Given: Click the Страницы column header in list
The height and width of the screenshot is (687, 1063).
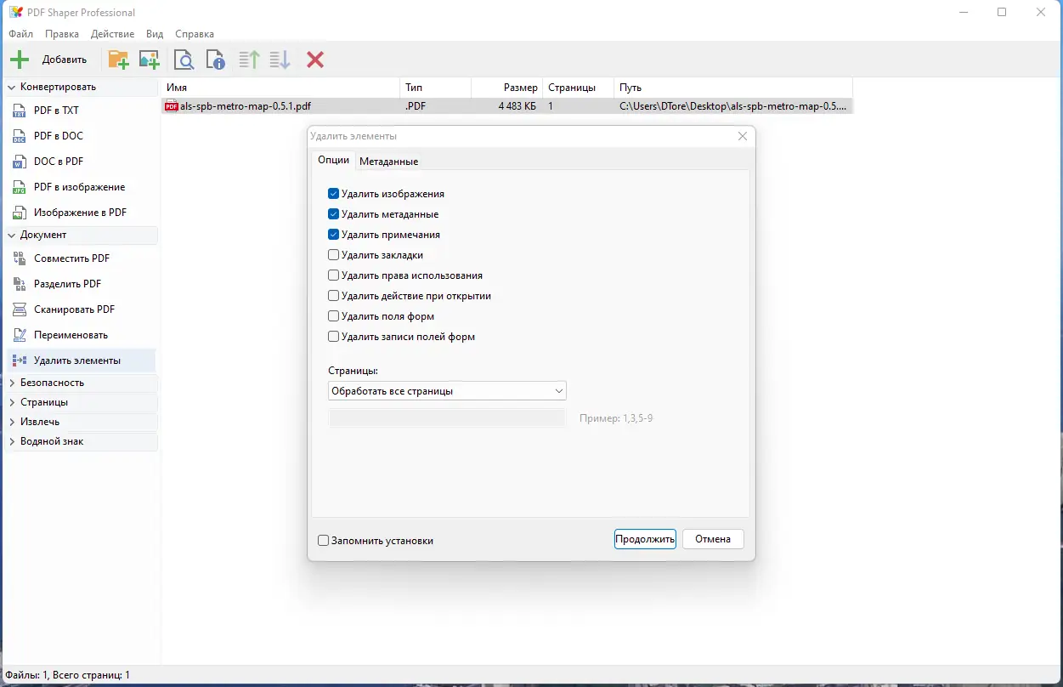Looking at the screenshot, I should [578, 88].
